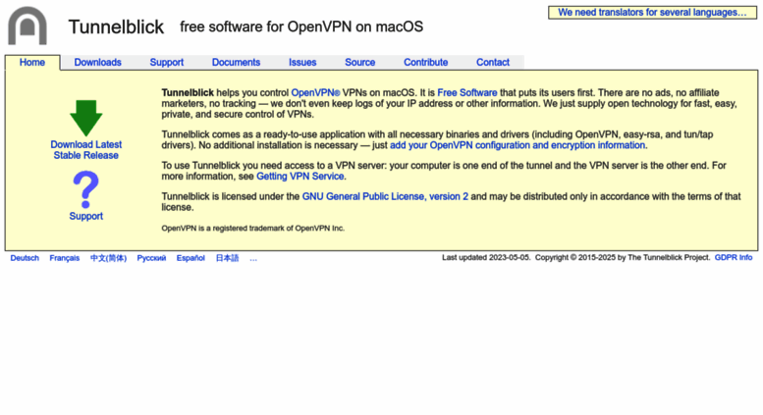Click the translators needed banner link
Viewport: 763px width, 415px height.
(x=652, y=13)
